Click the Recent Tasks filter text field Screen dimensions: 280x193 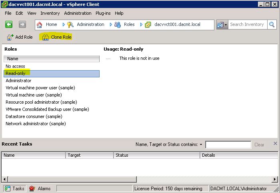point(228,145)
